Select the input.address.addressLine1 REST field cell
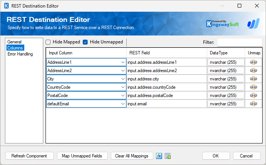The image size is (266, 165). pyautogui.click(x=167, y=62)
